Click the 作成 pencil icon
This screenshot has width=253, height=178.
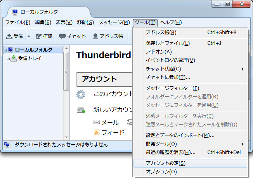38,36
